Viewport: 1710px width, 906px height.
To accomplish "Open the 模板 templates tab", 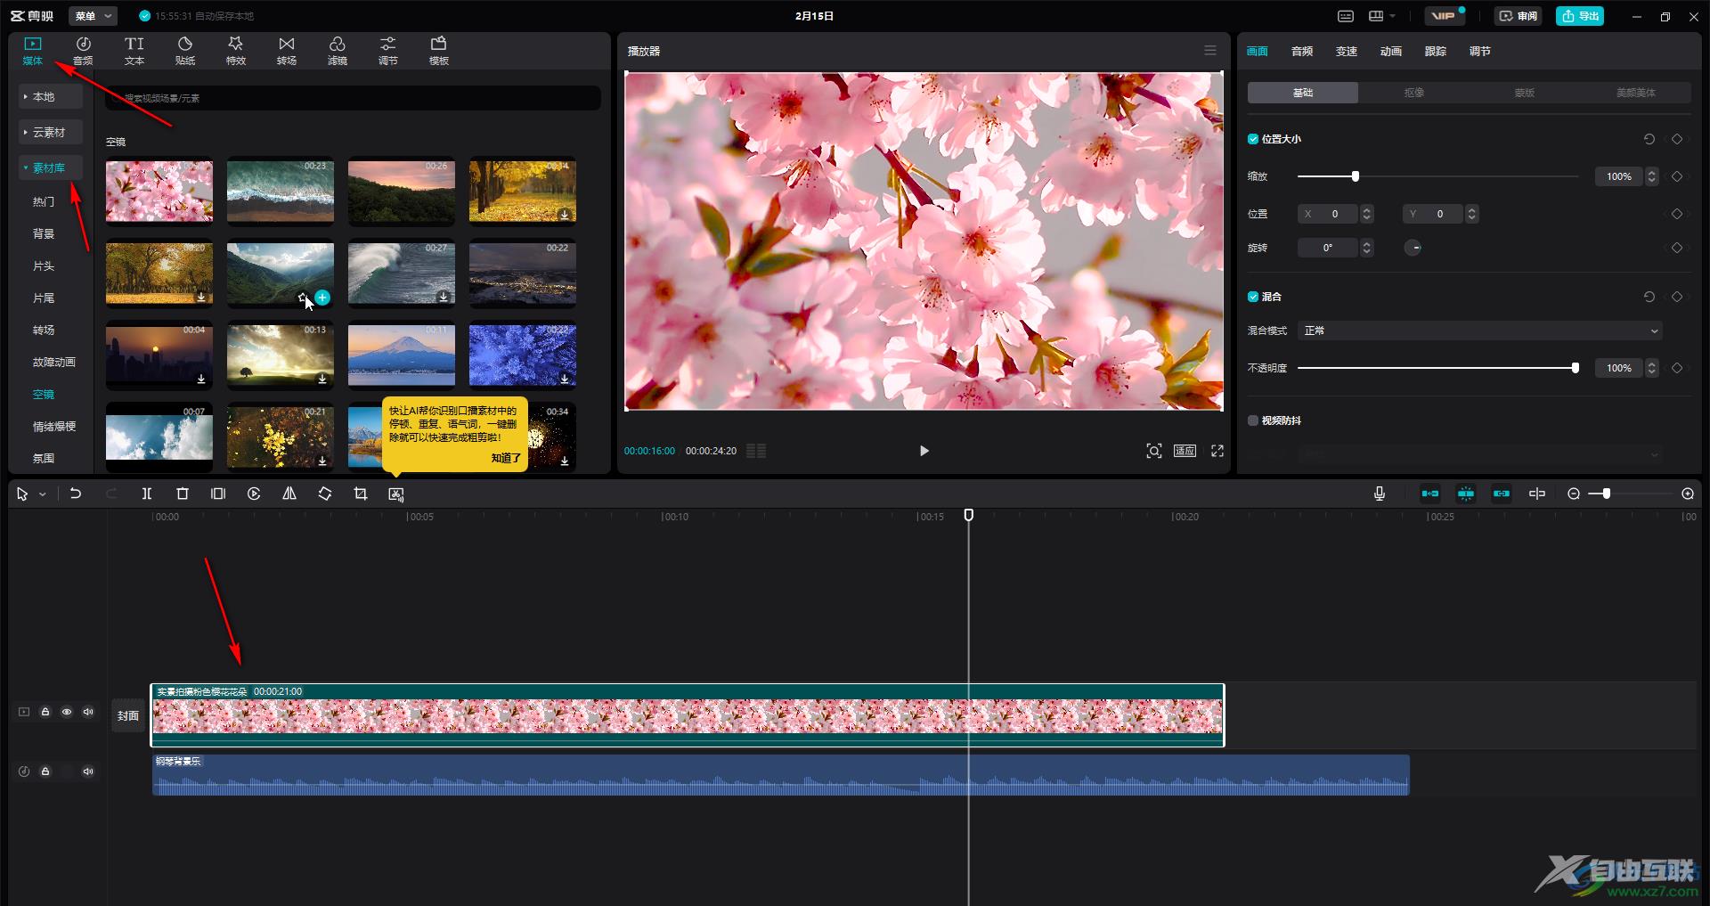I will 439,51.
